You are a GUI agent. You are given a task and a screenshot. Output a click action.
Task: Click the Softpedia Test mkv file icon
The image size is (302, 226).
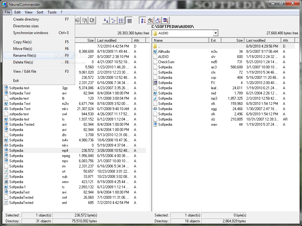tap(6, 109)
